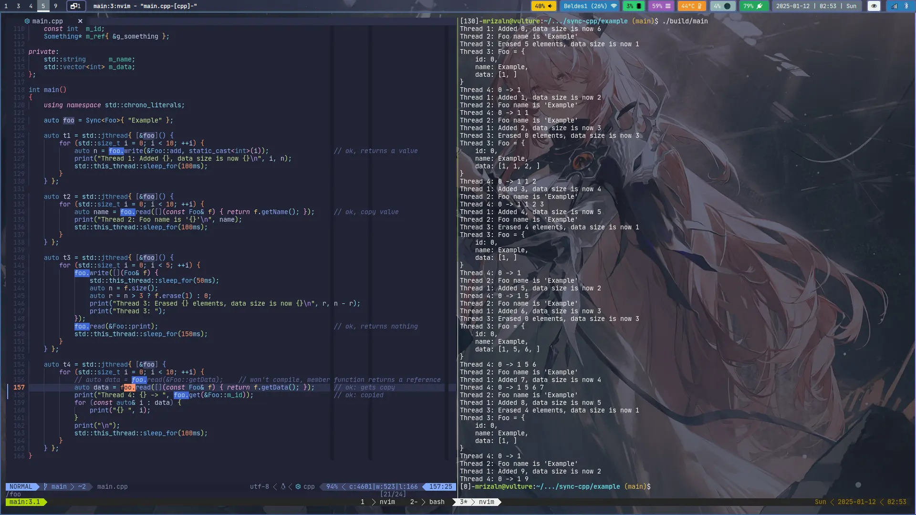Switch to workspace 3

18,6
